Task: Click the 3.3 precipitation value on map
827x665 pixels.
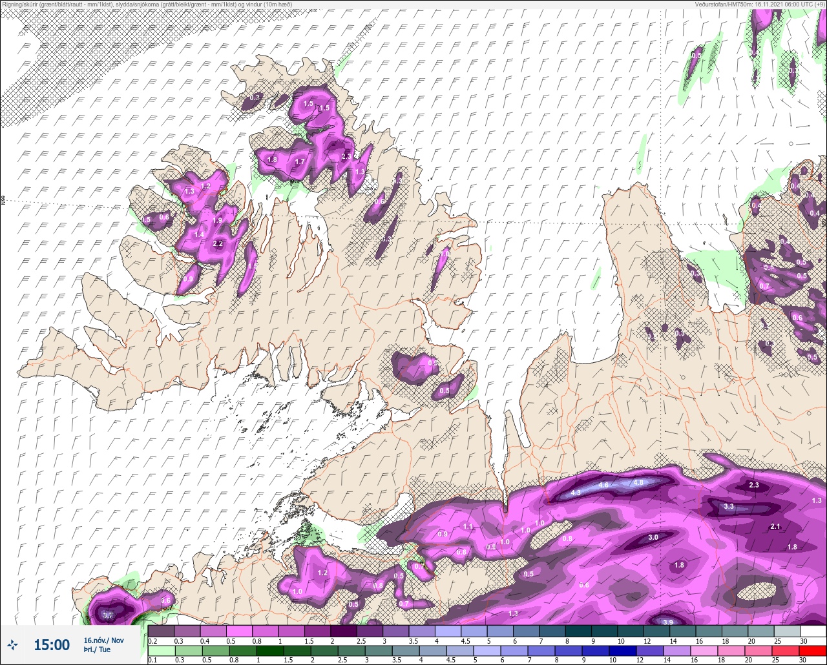Action: click(x=729, y=506)
